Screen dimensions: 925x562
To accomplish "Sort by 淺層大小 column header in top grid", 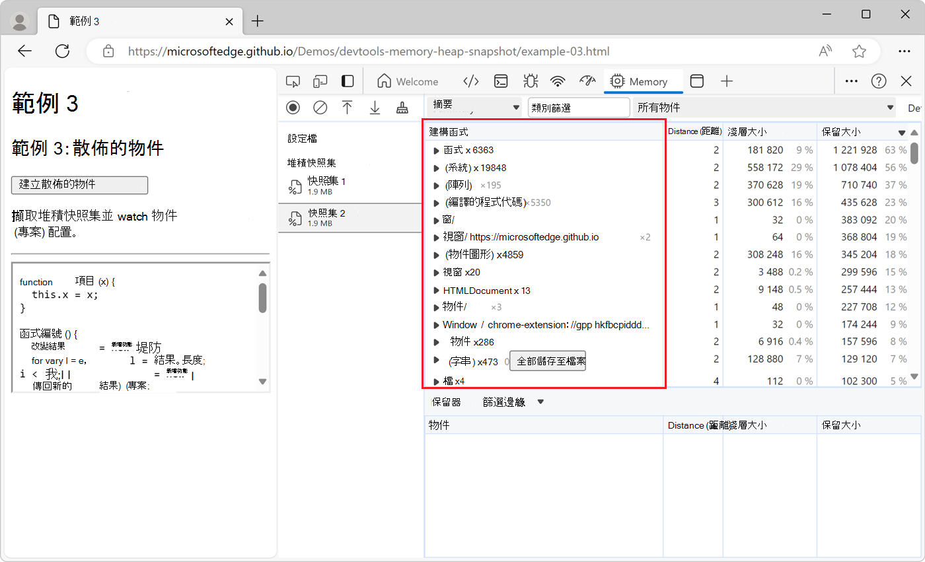I will coord(770,132).
